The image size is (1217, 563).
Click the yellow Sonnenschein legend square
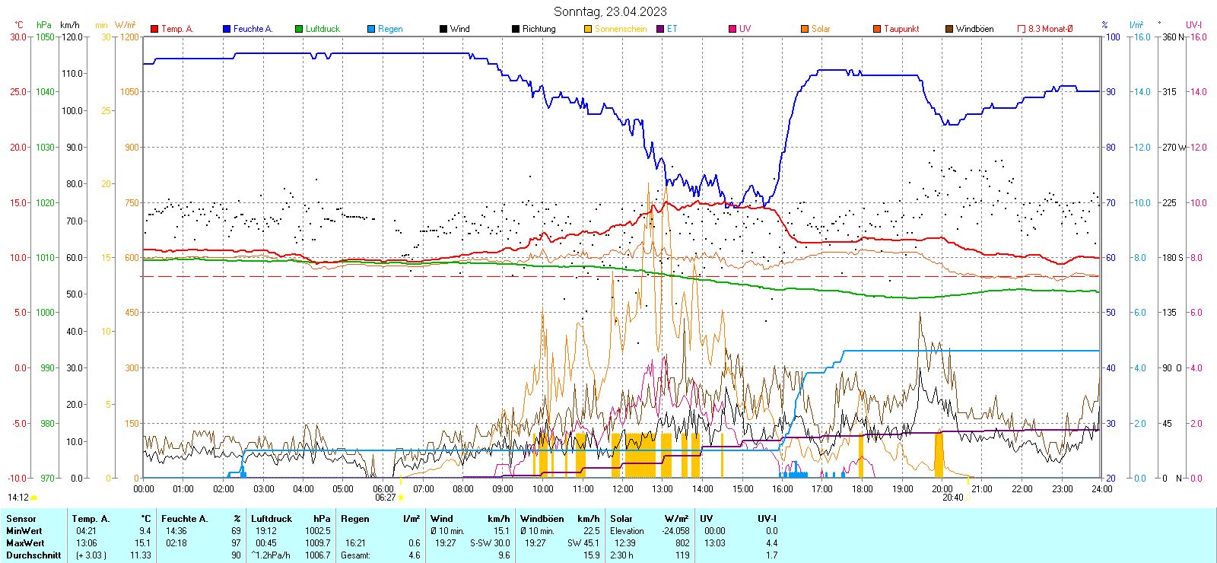pyautogui.click(x=588, y=29)
